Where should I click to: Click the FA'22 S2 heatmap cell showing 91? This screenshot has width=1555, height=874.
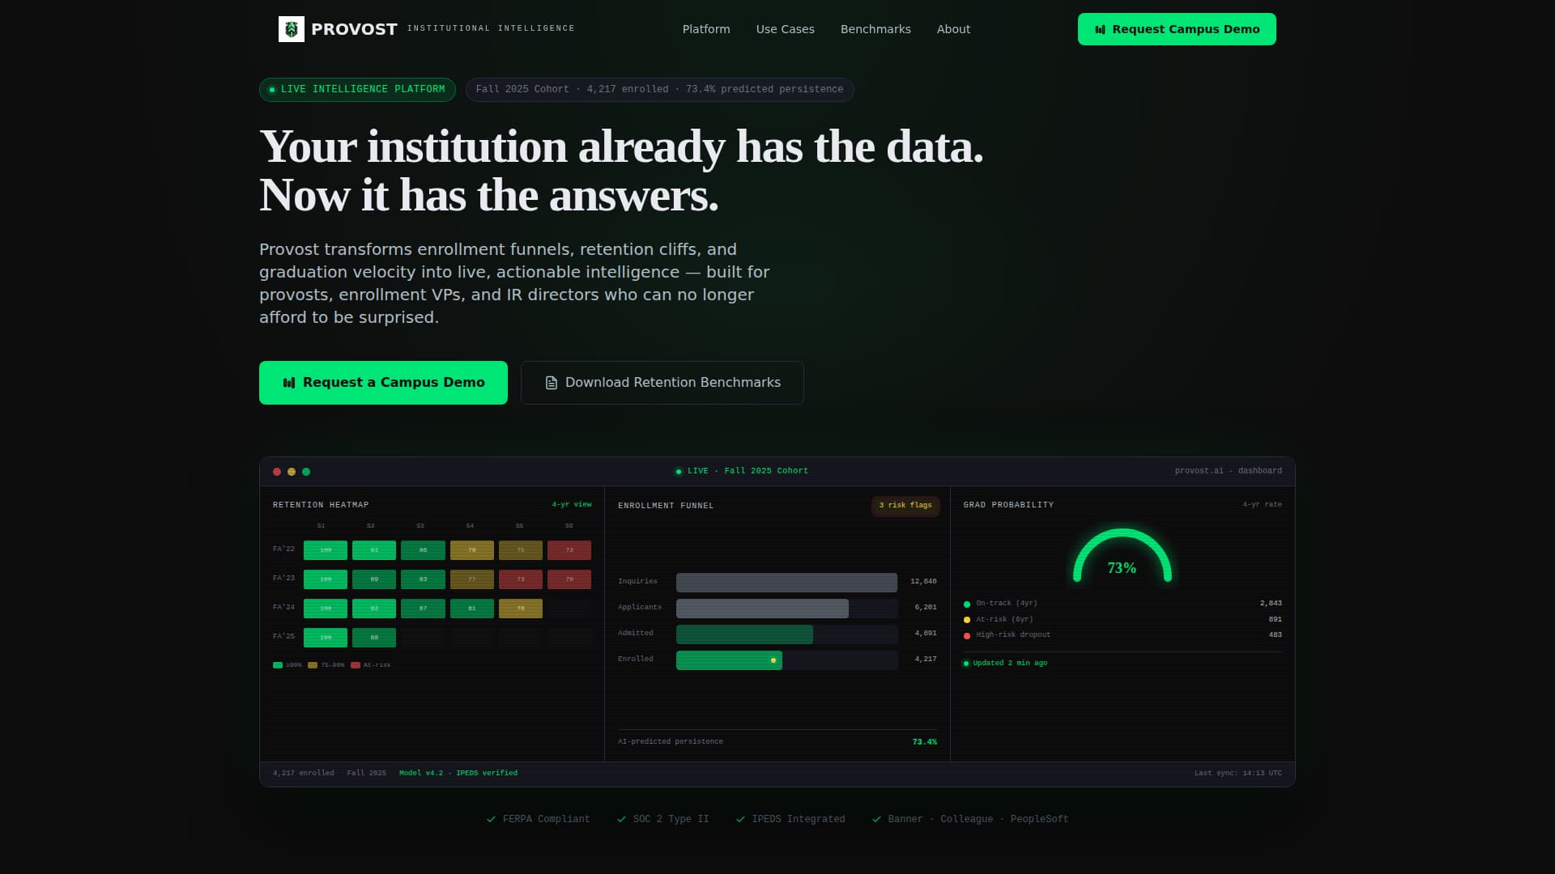374,550
